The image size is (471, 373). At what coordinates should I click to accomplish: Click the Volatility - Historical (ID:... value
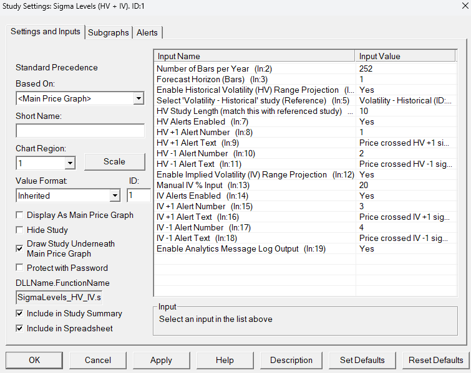click(405, 100)
